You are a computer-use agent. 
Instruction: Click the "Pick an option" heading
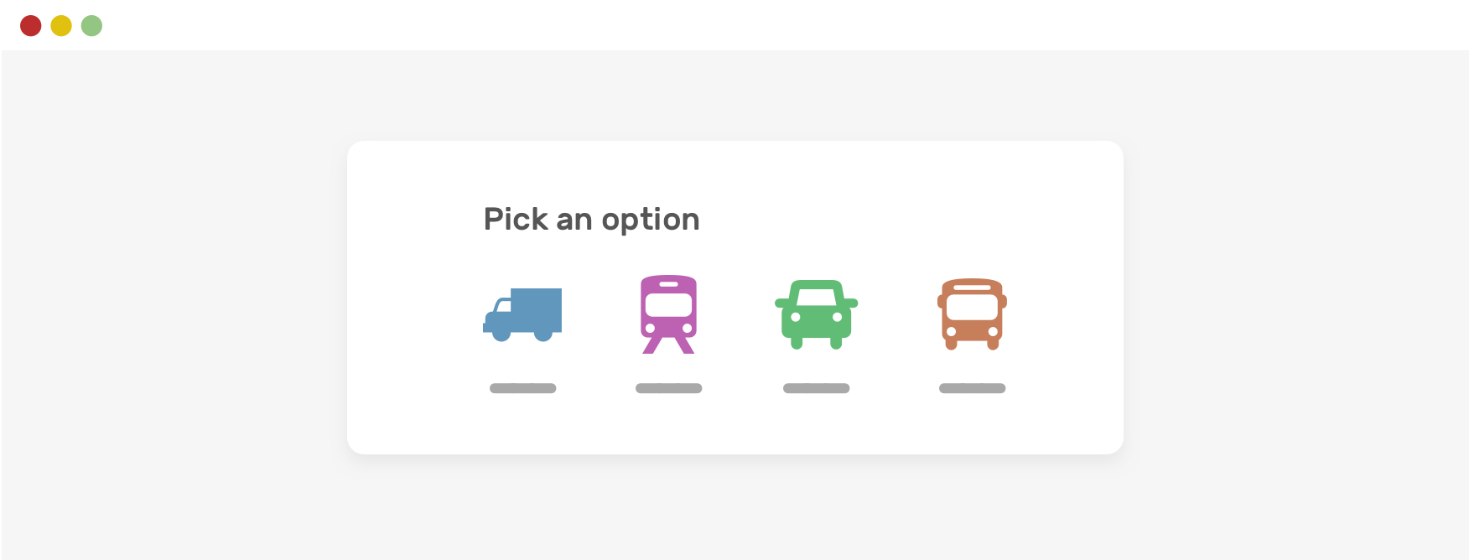[x=591, y=220]
